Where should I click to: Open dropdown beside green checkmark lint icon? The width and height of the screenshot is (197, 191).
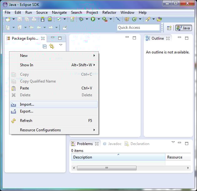tap(65, 19)
